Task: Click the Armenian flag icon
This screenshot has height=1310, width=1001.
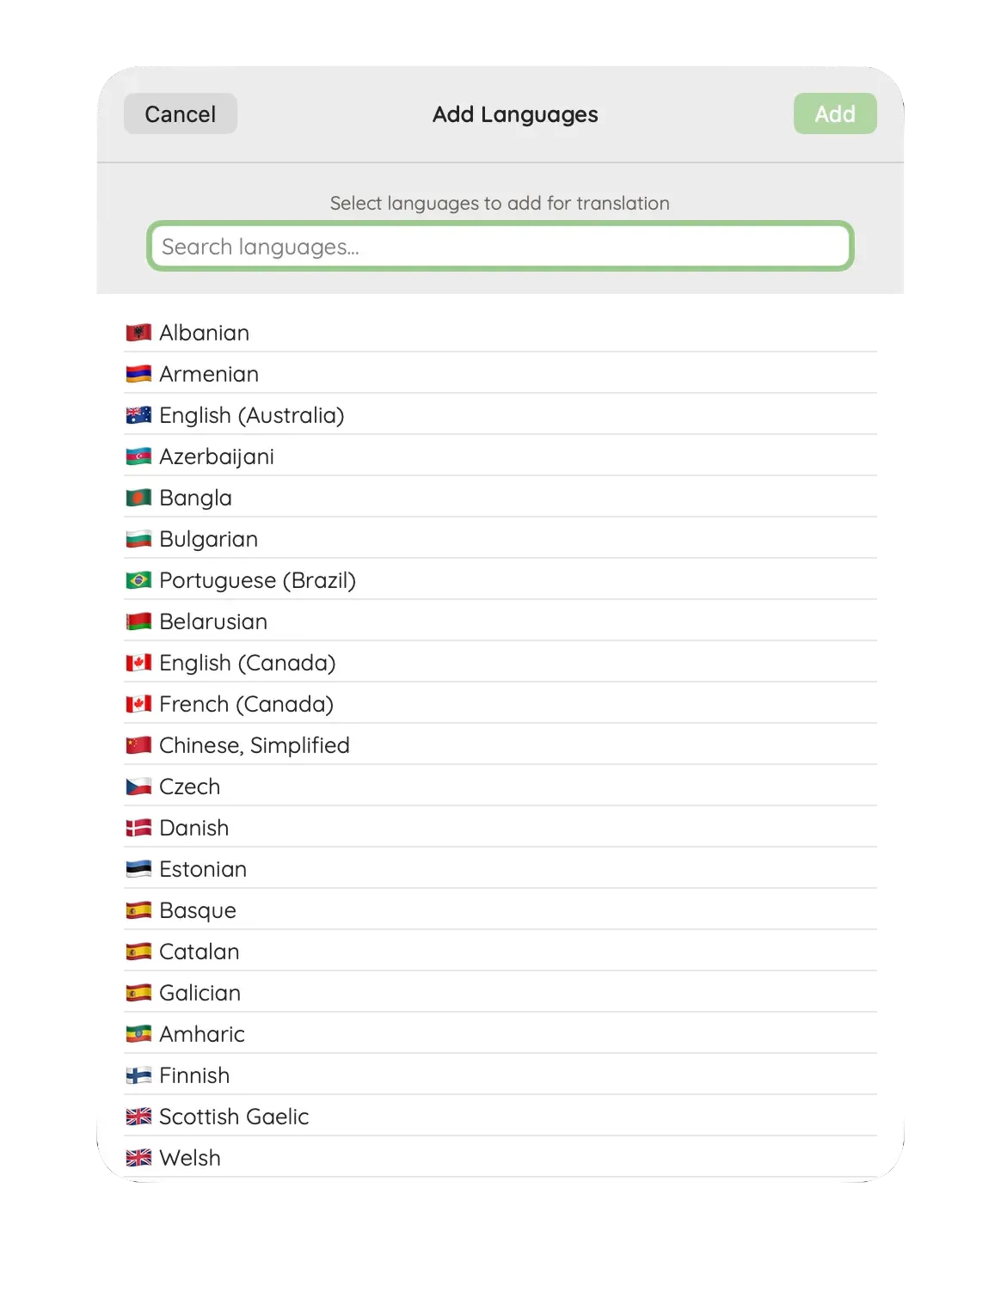Action: point(138,374)
